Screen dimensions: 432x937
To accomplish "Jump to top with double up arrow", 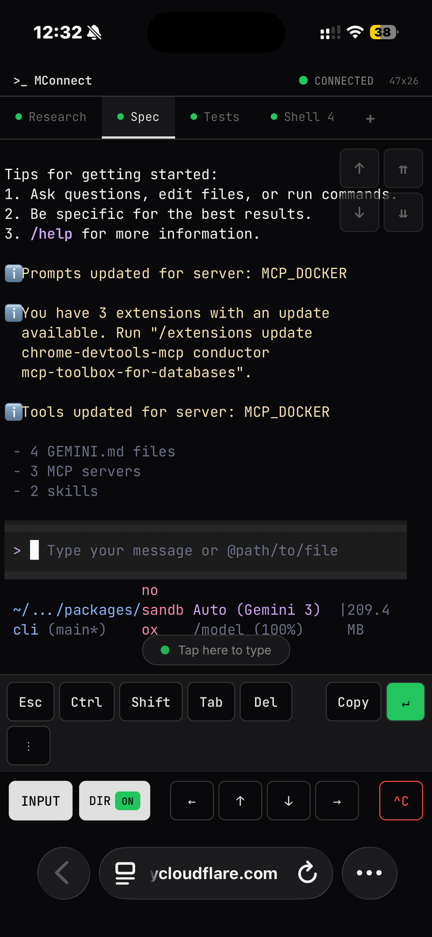I will pos(403,168).
